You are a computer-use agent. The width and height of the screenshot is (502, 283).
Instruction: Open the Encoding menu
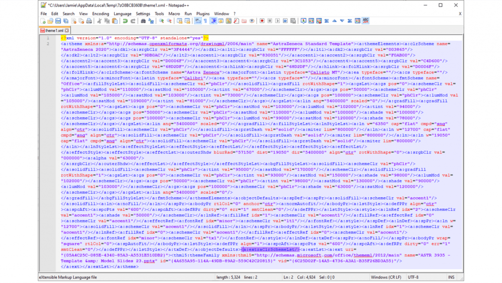[x=100, y=14]
